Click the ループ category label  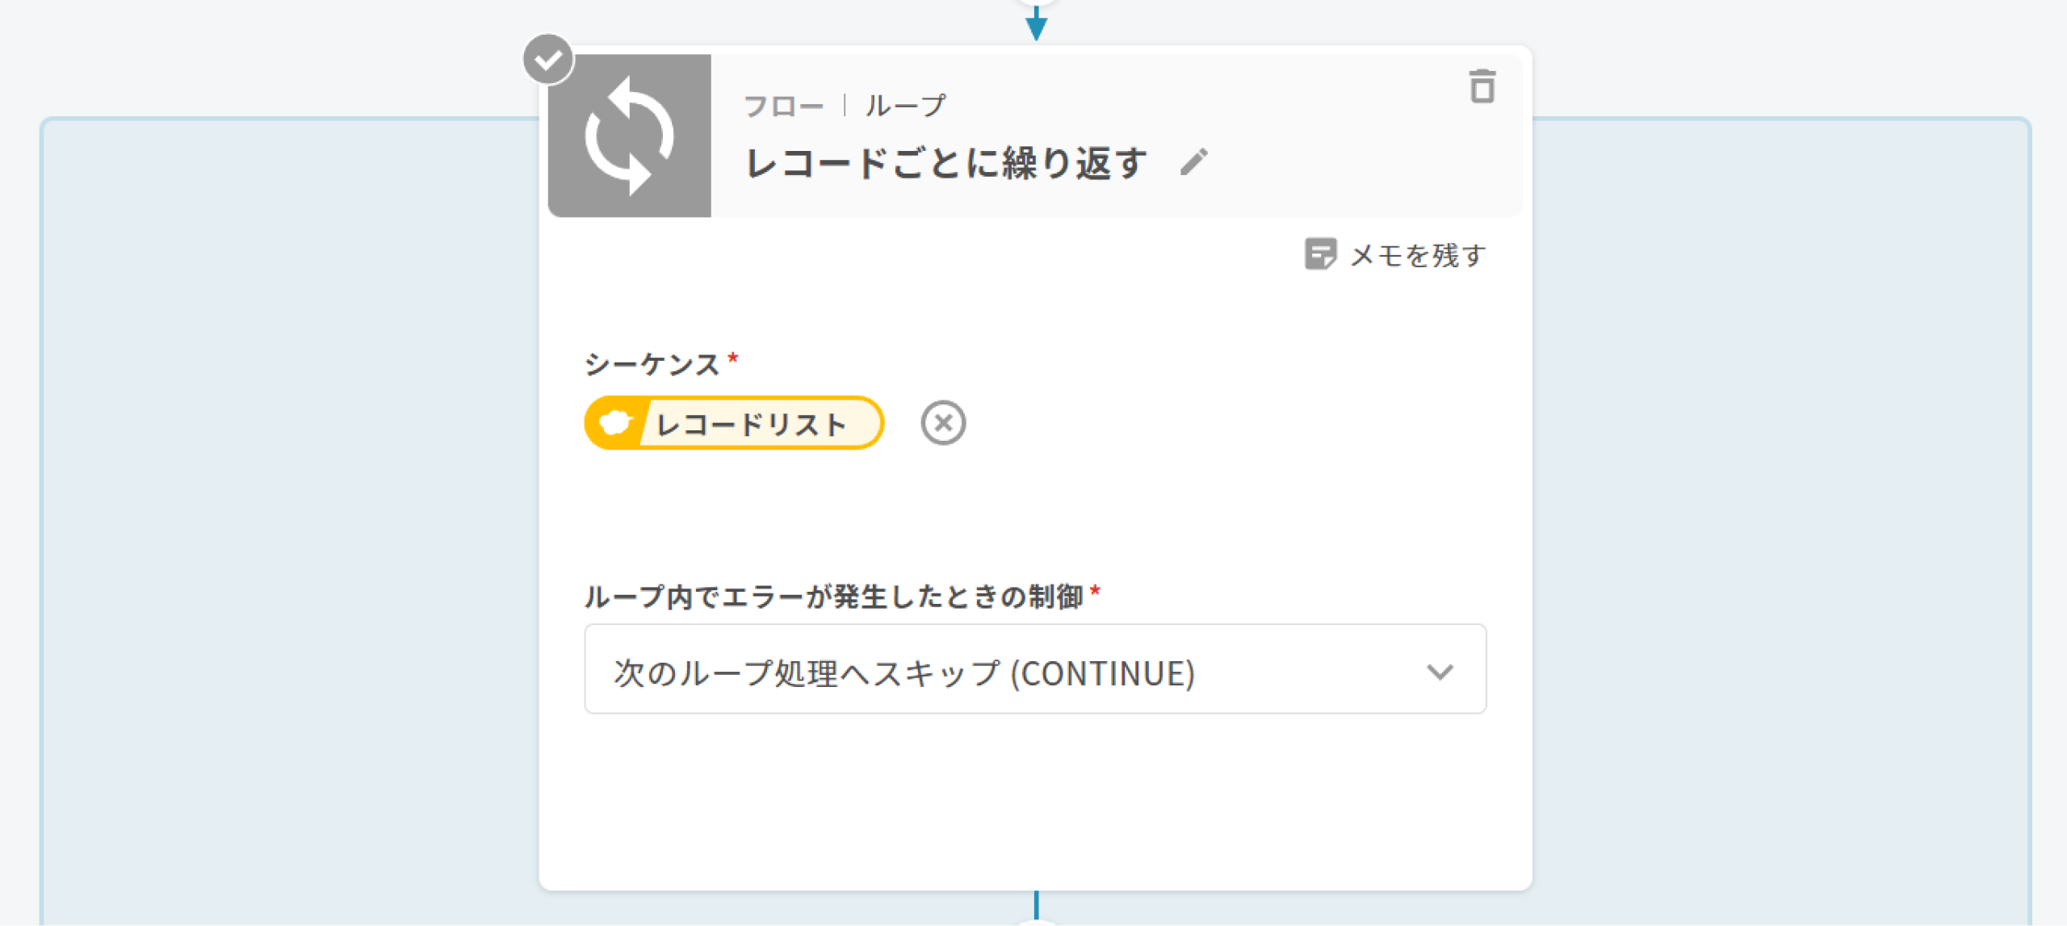point(905,106)
